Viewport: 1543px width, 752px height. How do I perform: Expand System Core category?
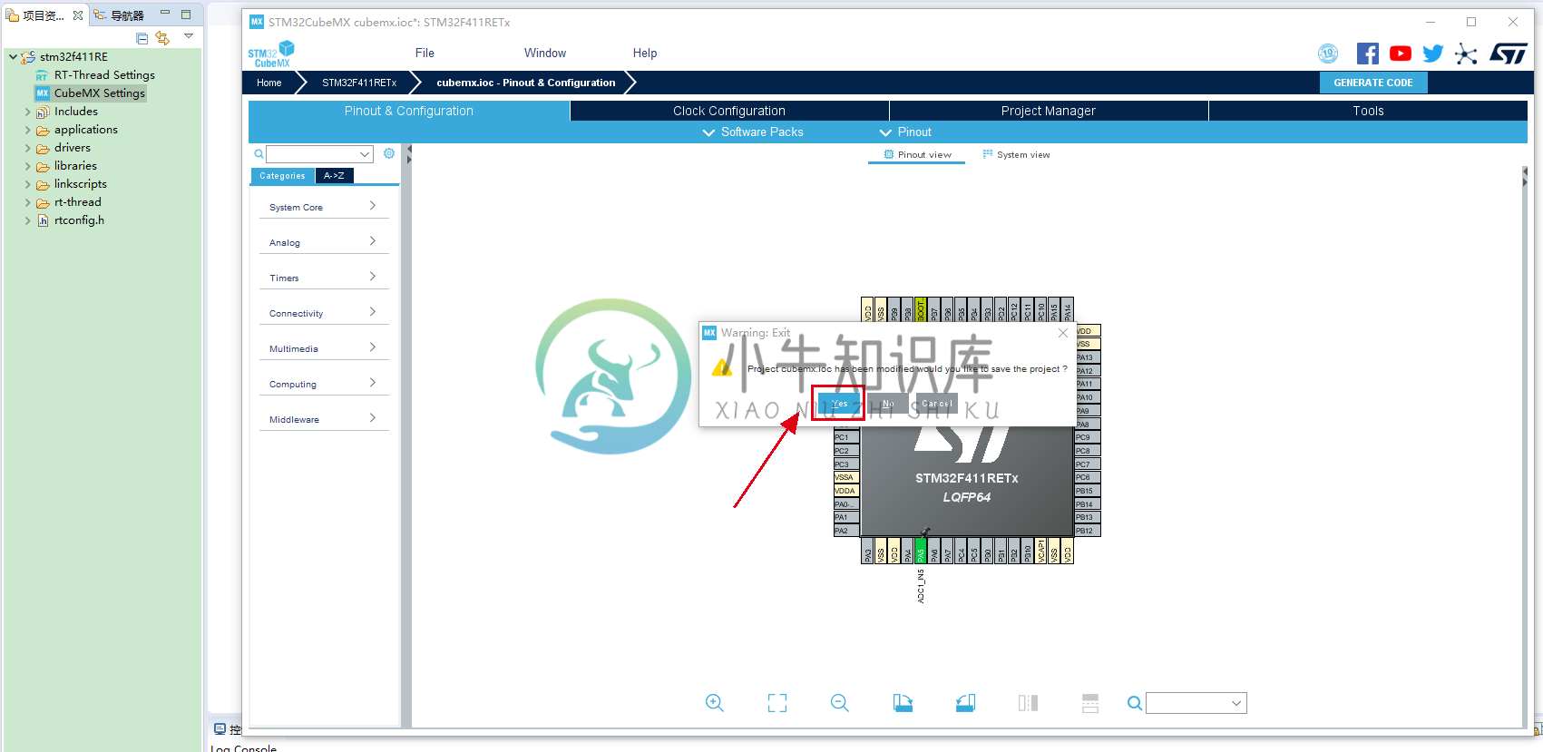point(324,207)
